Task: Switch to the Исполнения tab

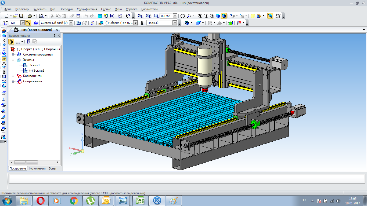Action: point(37,168)
